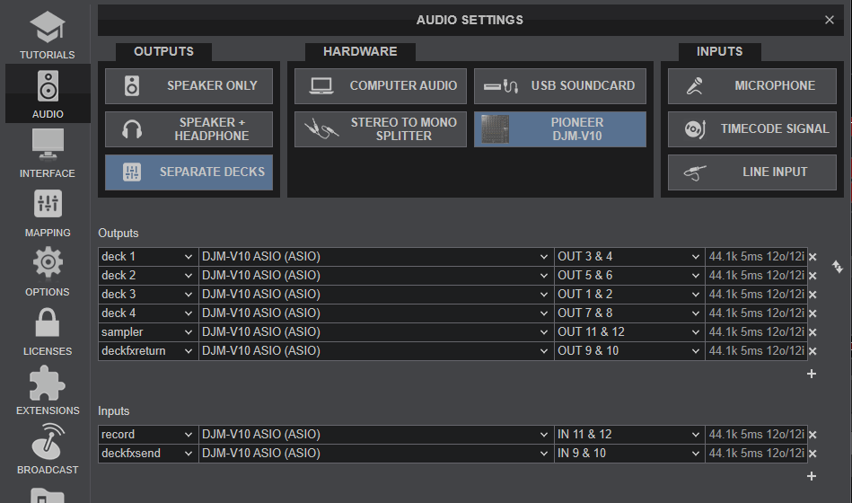This screenshot has height=503, width=852.
Task: Add a new output line with plus
Action: [x=812, y=374]
